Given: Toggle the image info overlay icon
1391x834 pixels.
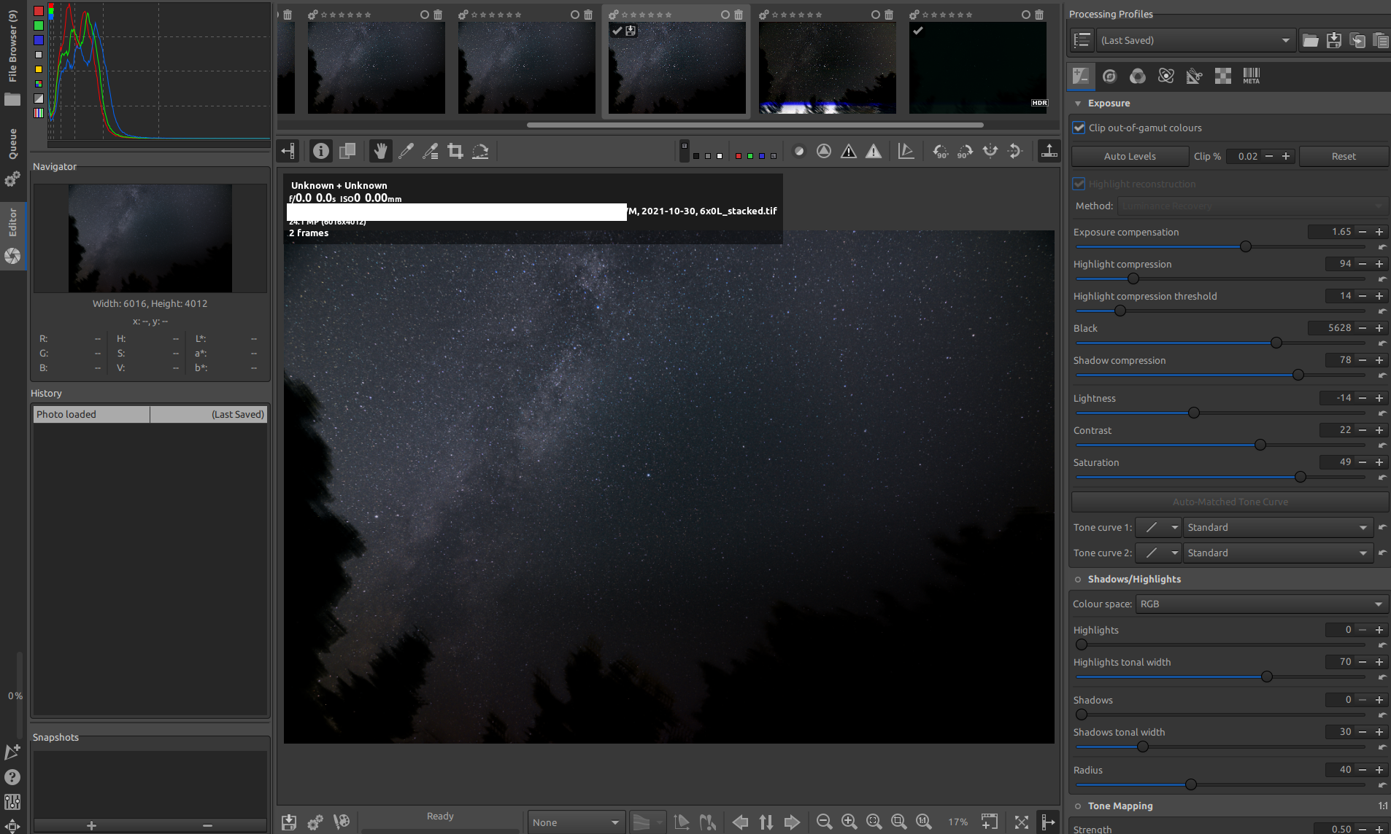Looking at the screenshot, I should click(321, 151).
